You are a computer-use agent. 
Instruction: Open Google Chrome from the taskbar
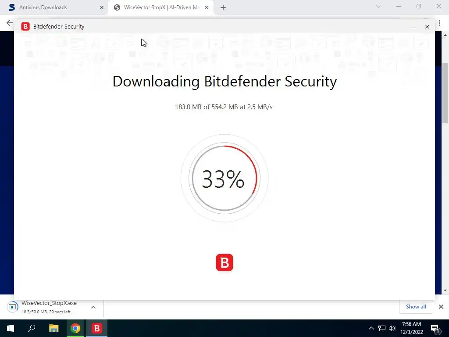pyautogui.click(x=75, y=328)
